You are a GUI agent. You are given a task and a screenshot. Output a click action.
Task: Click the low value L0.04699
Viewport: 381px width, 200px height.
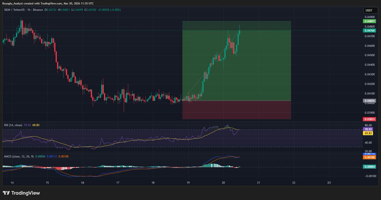click(77, 10)
